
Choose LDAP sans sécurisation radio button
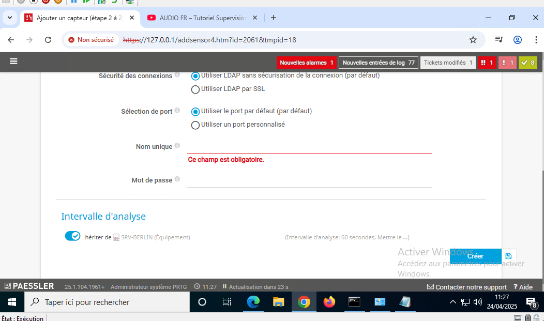(195, 76)
